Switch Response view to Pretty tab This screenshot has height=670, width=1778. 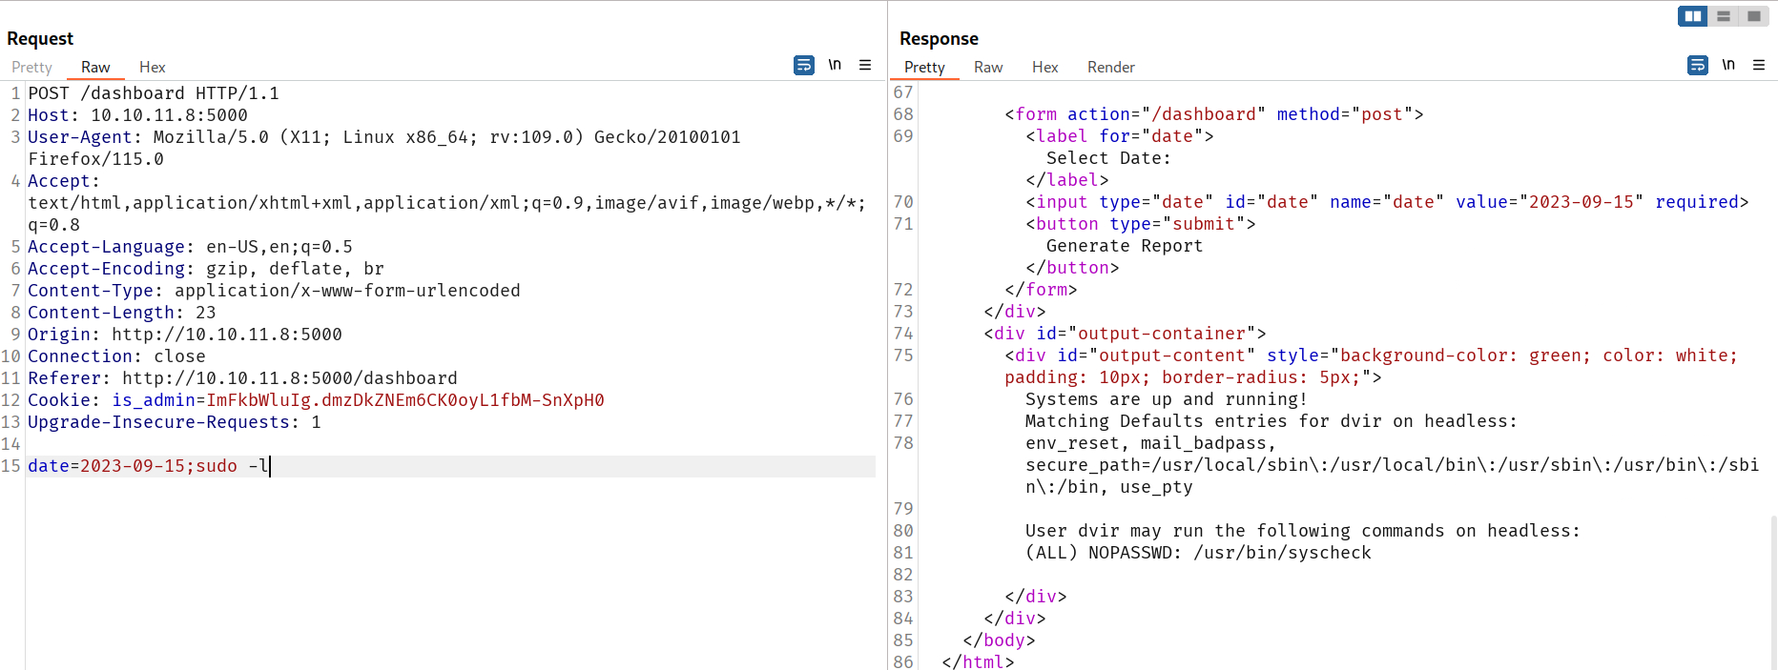tap(924, 67)
